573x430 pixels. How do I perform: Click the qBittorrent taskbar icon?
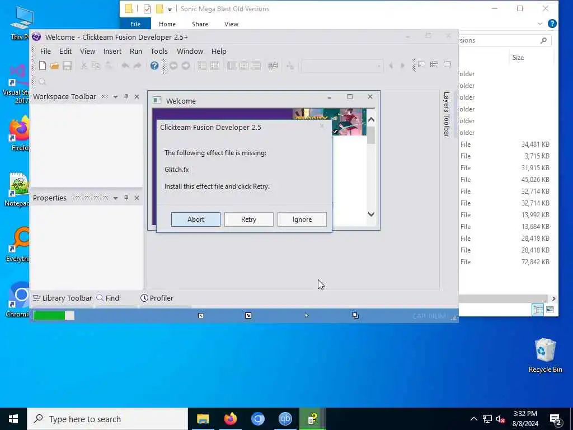click(x=285, y=419)
